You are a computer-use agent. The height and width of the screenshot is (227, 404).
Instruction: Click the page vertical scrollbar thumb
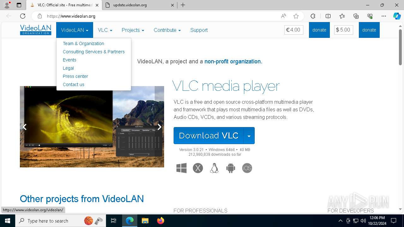point(400,47)
